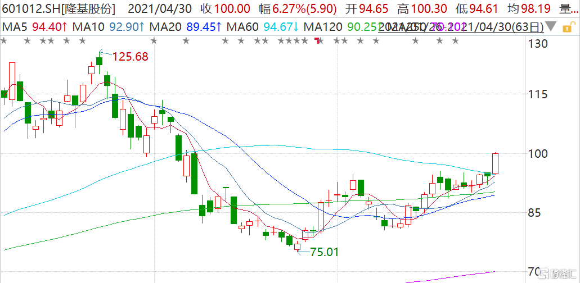Open the gray triangle date-range dropdown

pyautogui.click(x=551, y=27)
